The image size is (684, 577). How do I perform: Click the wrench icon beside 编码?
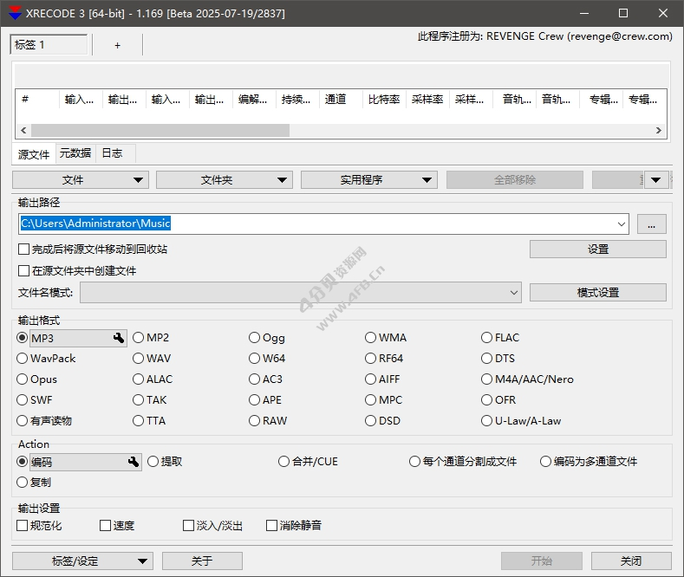point(134,462)
